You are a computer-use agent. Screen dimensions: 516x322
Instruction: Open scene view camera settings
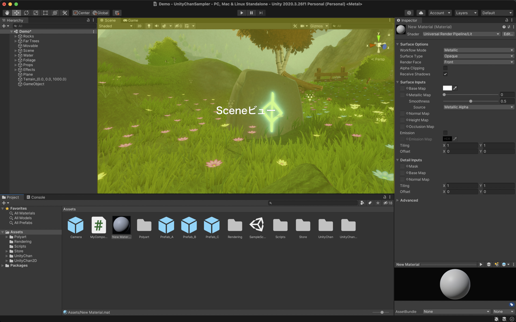[x=302, y=26]
